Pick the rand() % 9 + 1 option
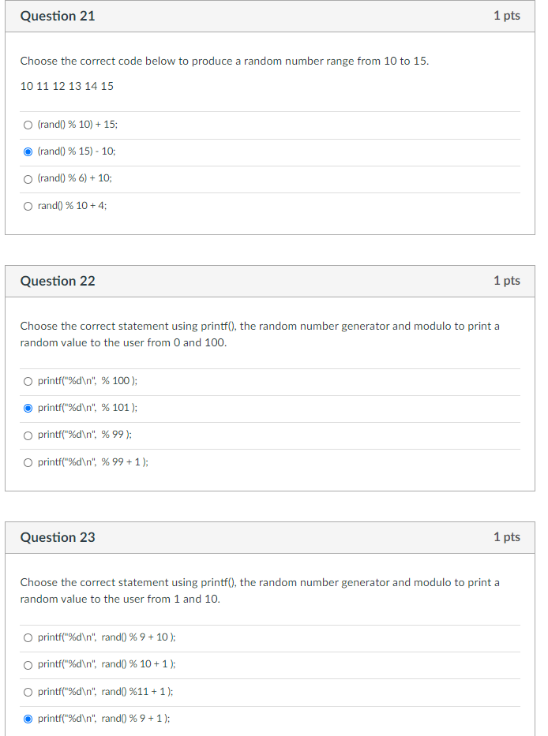 [28, 718]
